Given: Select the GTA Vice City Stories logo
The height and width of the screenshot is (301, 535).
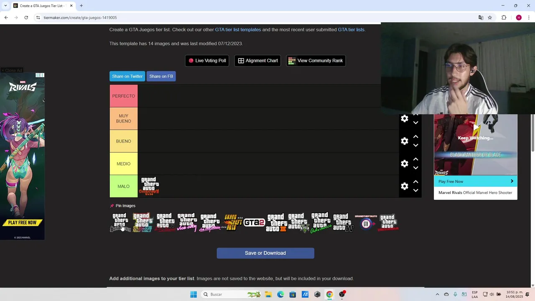Looking at the screenshot, I should coord(209,222).
